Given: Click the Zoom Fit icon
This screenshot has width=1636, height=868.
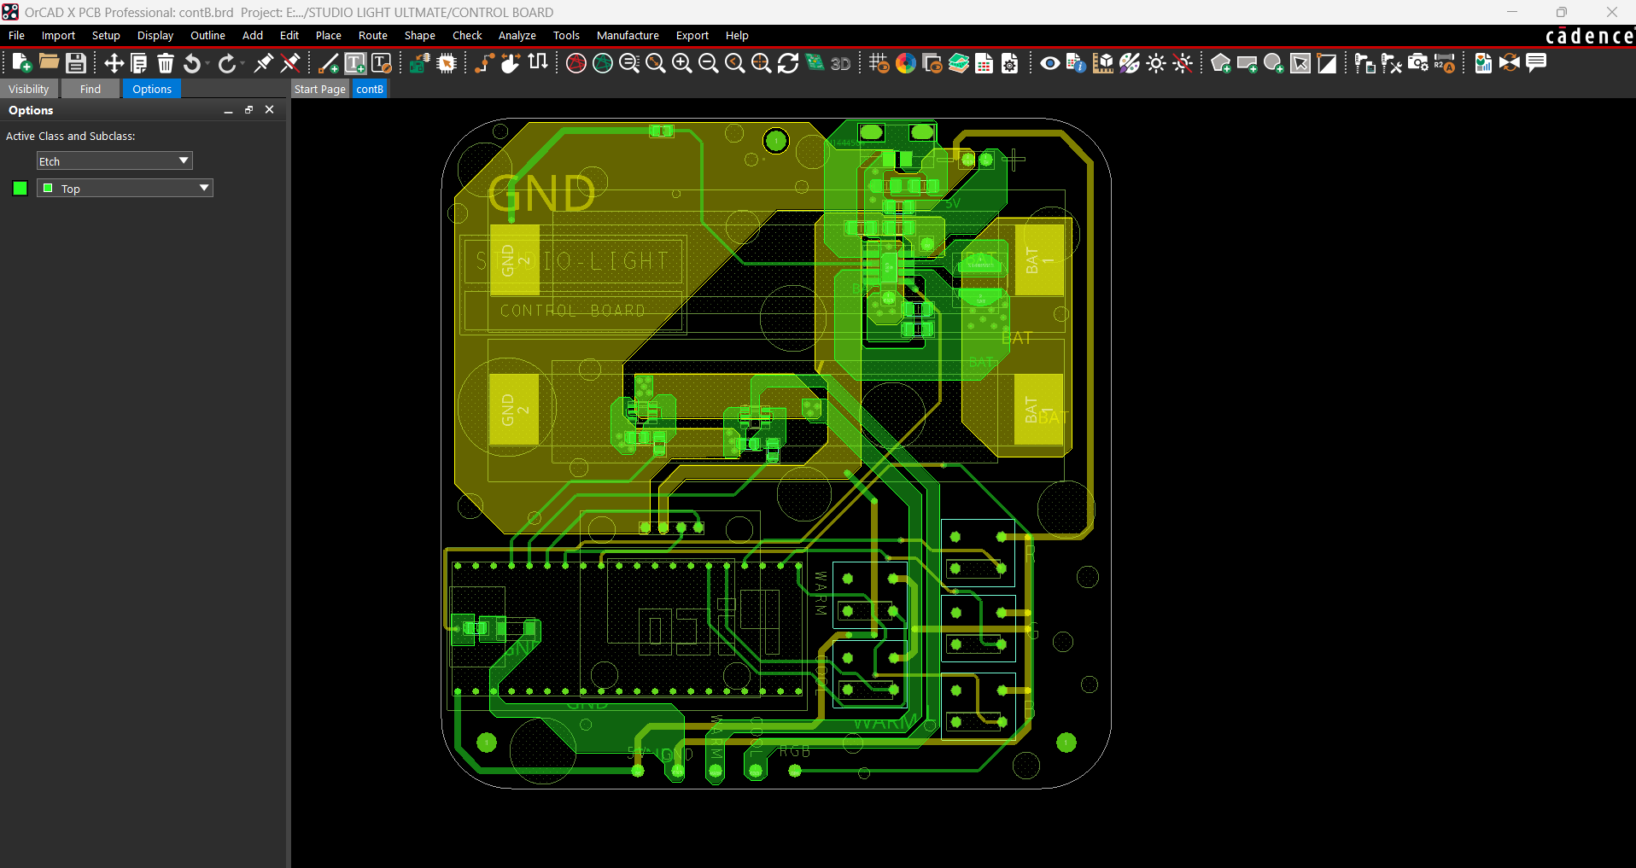Looking at the screenshot, I should click(x=656, y=63).
